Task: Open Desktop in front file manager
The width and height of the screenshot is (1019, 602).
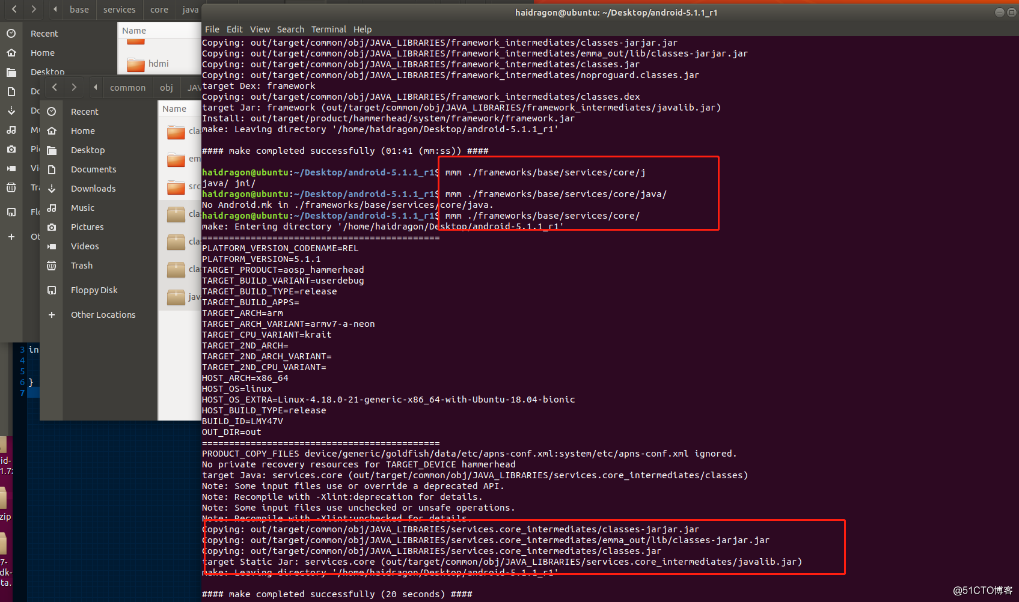Action: 88,150
